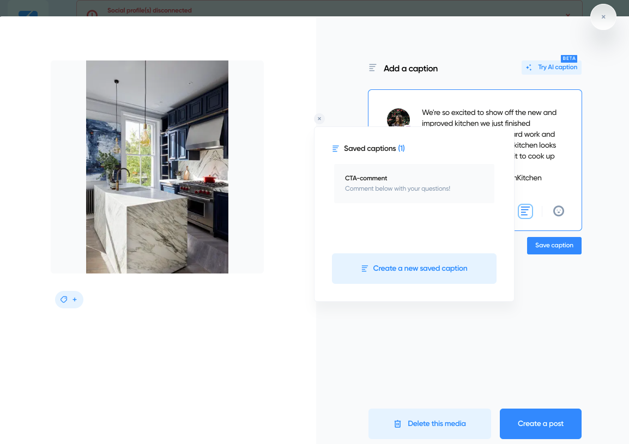
Task: Click the Add a caption header icon
Action: pyautogui.click(x=372, y=68)
